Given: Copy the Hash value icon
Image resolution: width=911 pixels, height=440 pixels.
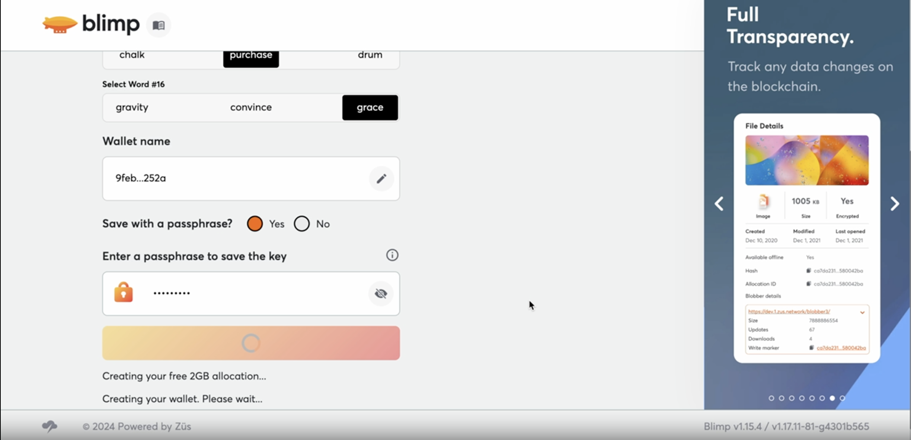Looking at the screenshot, I should coord(808,271).
